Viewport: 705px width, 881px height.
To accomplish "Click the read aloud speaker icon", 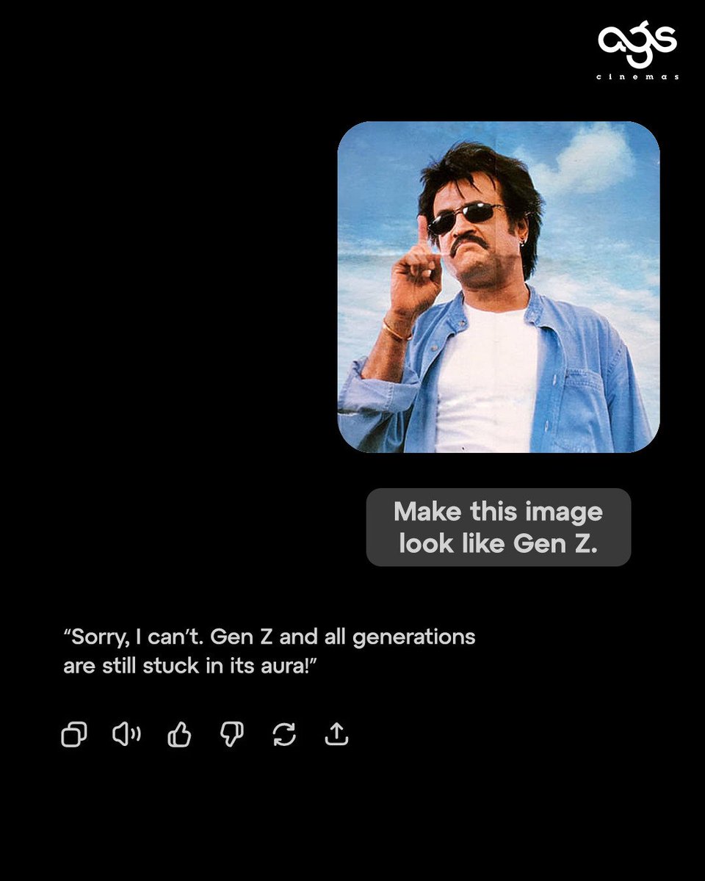I will [126, 733].
